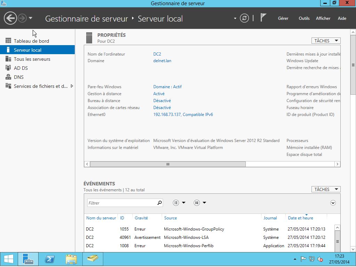Open the Gérer menu
Image resolution: width=356 pixels, height=267 pixels.
283,18
